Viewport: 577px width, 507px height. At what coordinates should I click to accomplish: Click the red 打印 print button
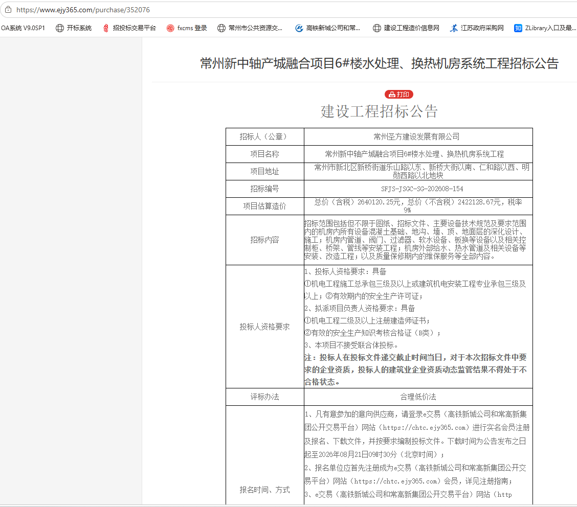399,95
